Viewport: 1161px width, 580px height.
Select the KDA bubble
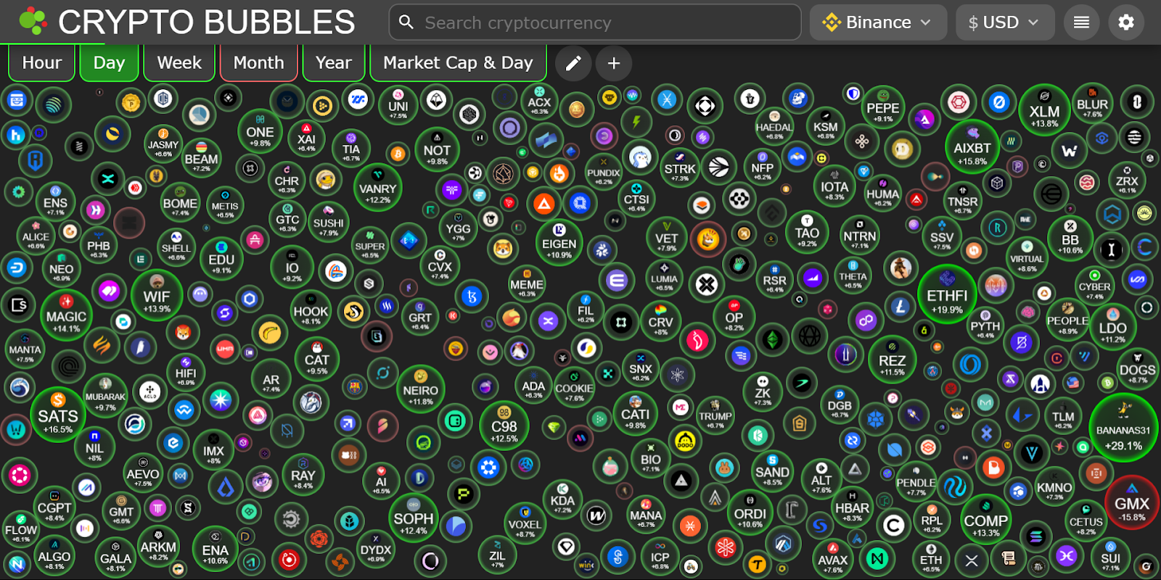click(562, 499)
